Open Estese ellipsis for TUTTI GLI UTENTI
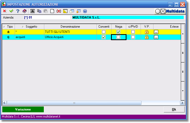Image resolution: width=190 pixels, height=123 pixels. click(156, 32)
